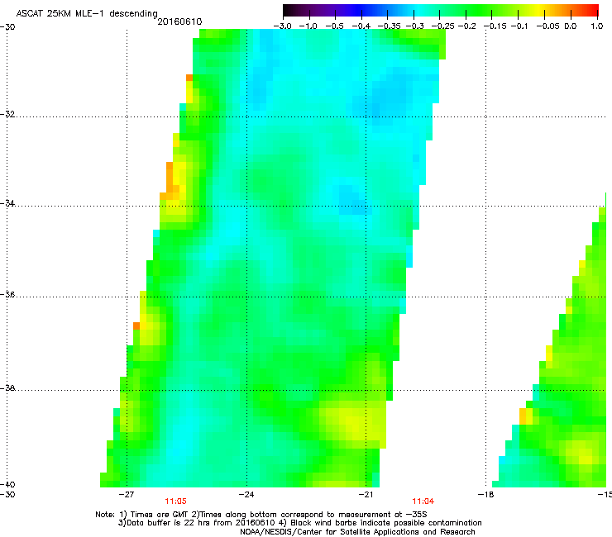Select the -0.15 color scale label
Viewport: 612px width, 537px height.
495,26
